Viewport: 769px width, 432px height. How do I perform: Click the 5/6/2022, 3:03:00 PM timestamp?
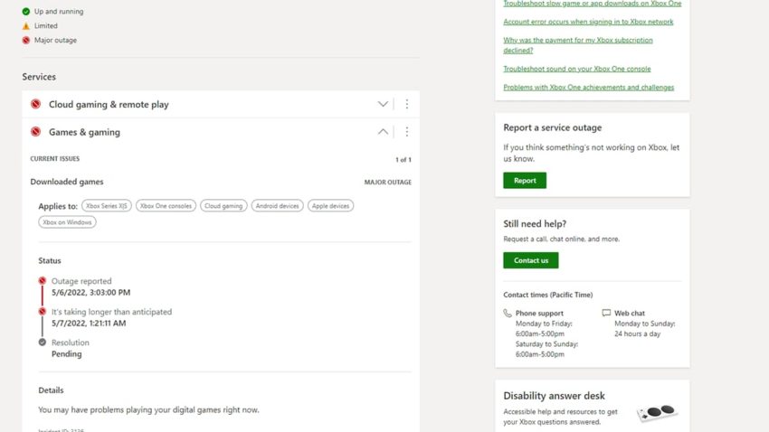(x=90, y=293)
